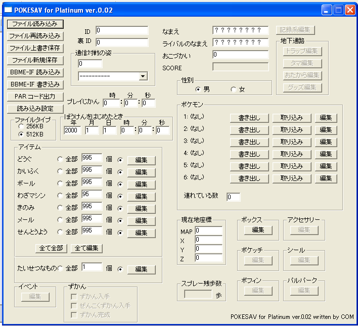Screen dimensions: 358x326
Task: Click the 全て編集 button
Action: [x=86, y=248]
